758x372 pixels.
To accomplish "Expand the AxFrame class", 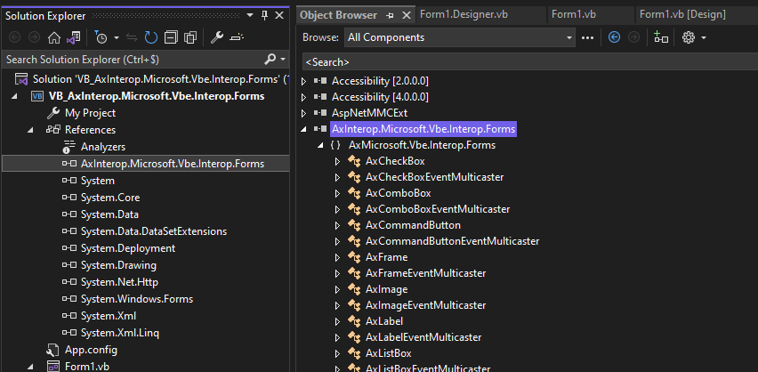I will [337, 257].
